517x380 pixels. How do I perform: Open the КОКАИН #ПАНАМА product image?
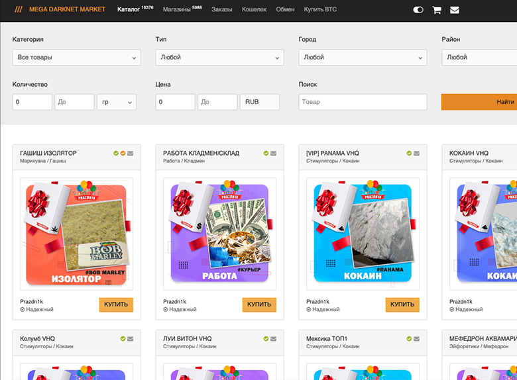pos(363,234)
